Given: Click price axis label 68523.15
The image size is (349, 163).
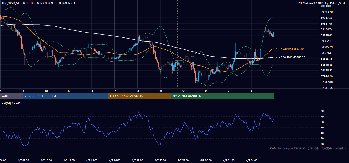Looking at the screenshot, I should click(327, 59).
